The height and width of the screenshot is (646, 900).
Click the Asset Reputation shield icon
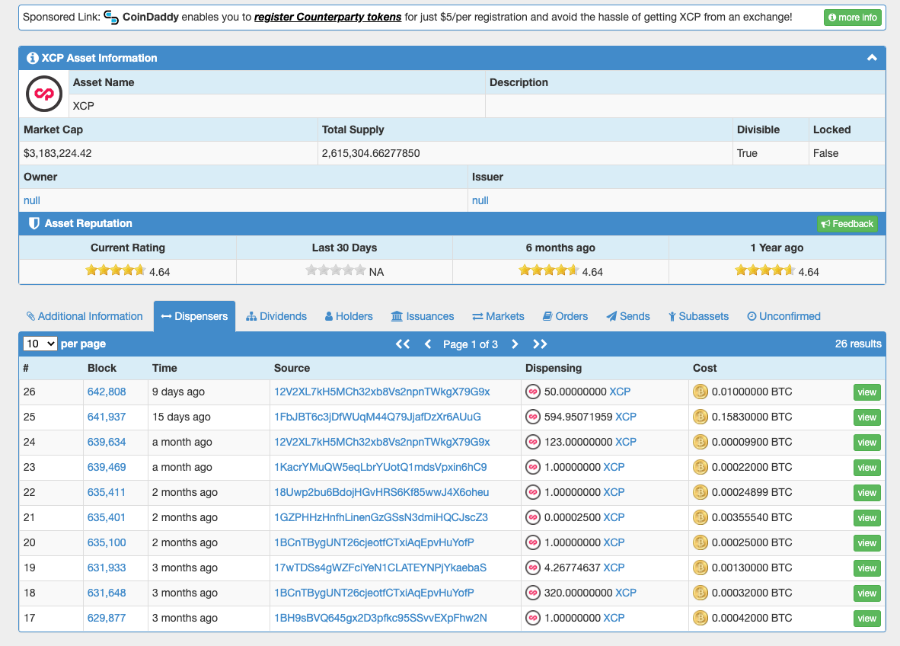point(34,223)
